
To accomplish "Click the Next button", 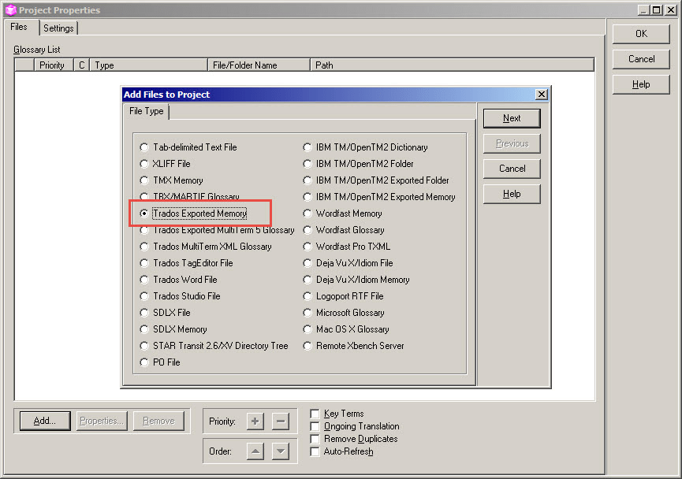I will (511, 117).
